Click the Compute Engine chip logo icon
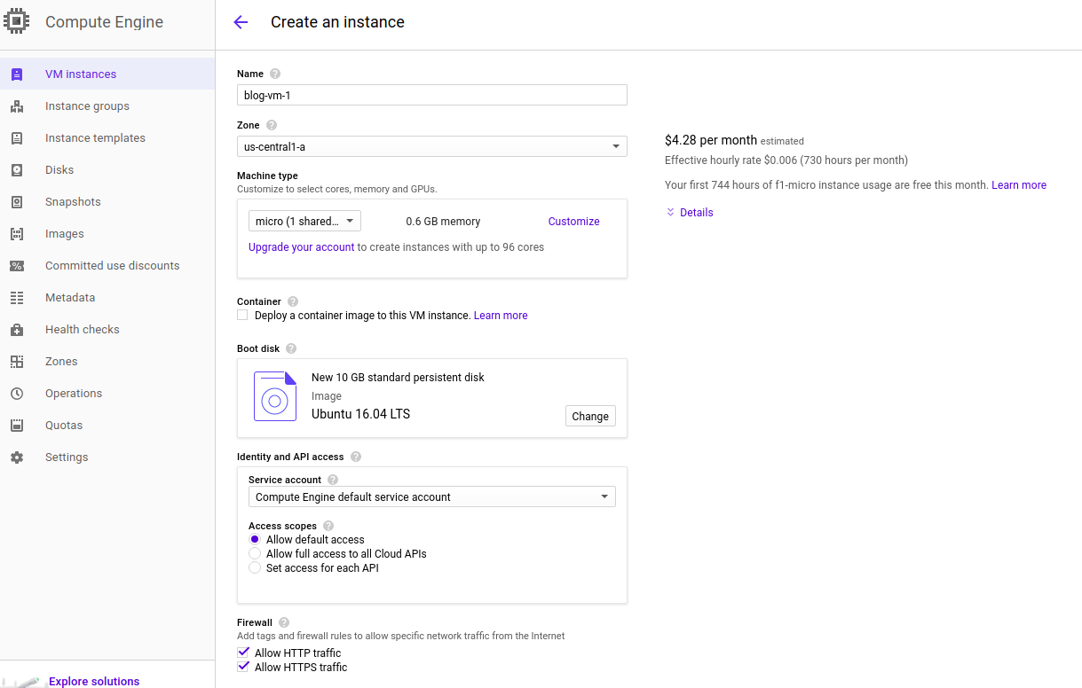Image resolution: width=1082 pixels, height=688 pixels. 17,21
